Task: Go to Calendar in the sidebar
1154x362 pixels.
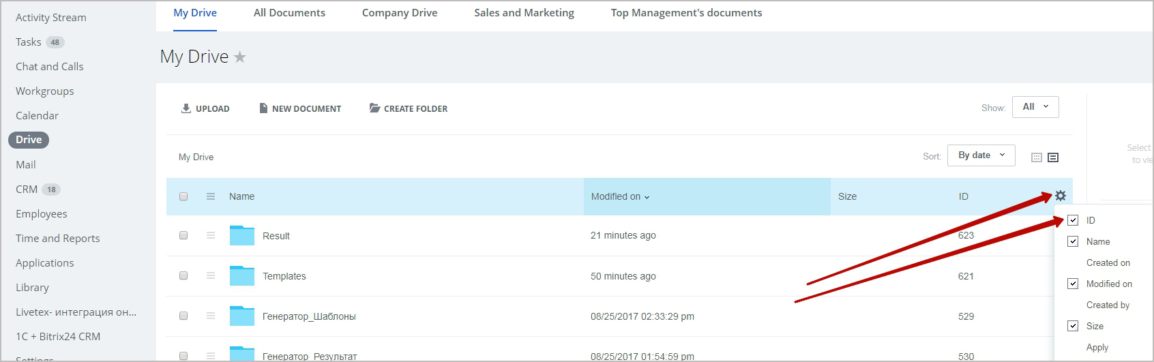Action: 37,115
